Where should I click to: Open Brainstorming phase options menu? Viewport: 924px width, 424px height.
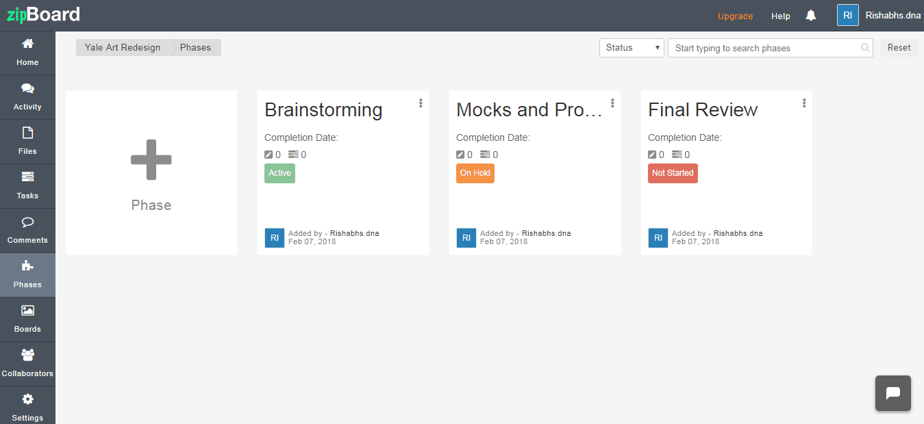(421, 103)
